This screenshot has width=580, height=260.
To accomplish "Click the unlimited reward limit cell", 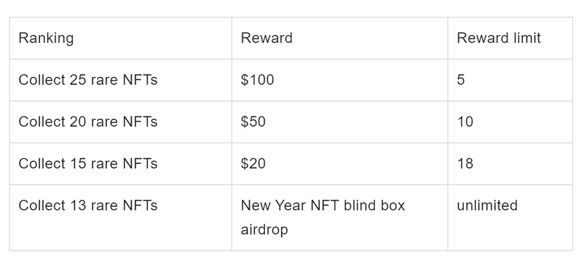I will click(487, 206).
